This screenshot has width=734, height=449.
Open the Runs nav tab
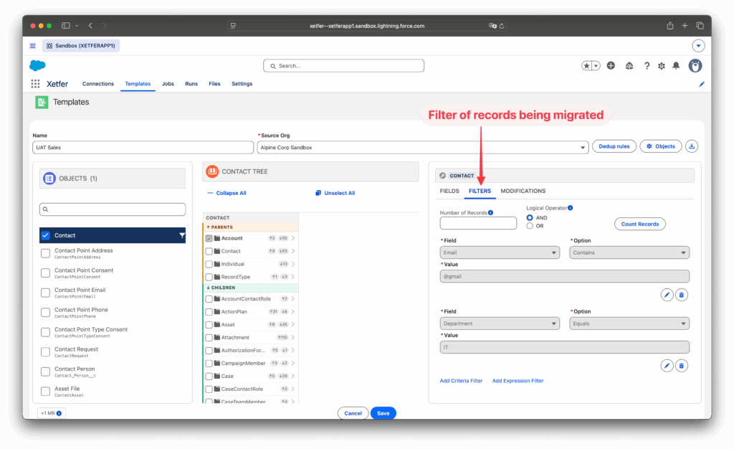191,84
